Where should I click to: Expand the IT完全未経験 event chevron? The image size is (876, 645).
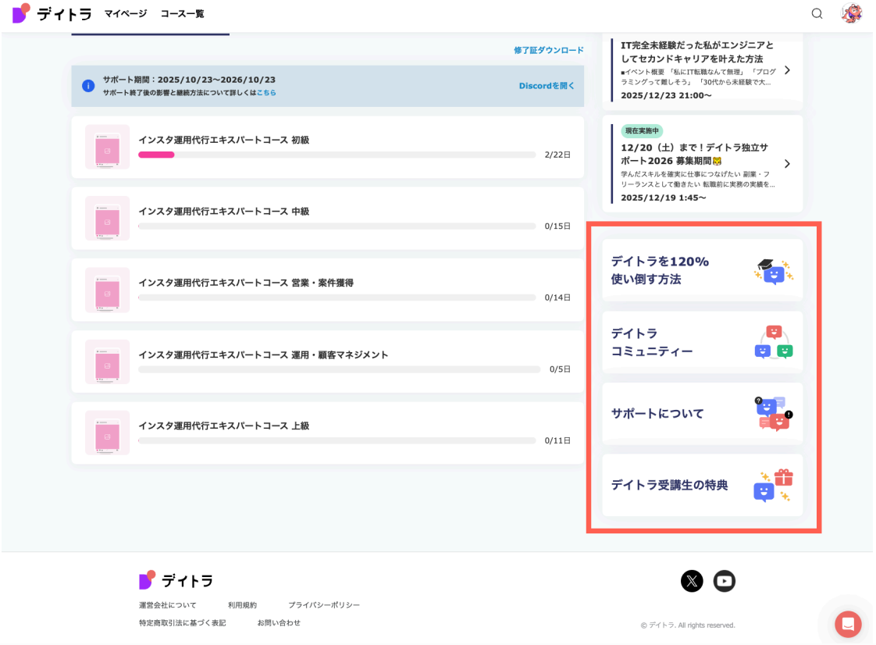[787, 70]
